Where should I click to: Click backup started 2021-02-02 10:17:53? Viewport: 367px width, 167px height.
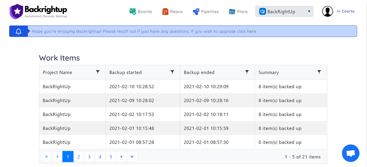pos(132,114)
